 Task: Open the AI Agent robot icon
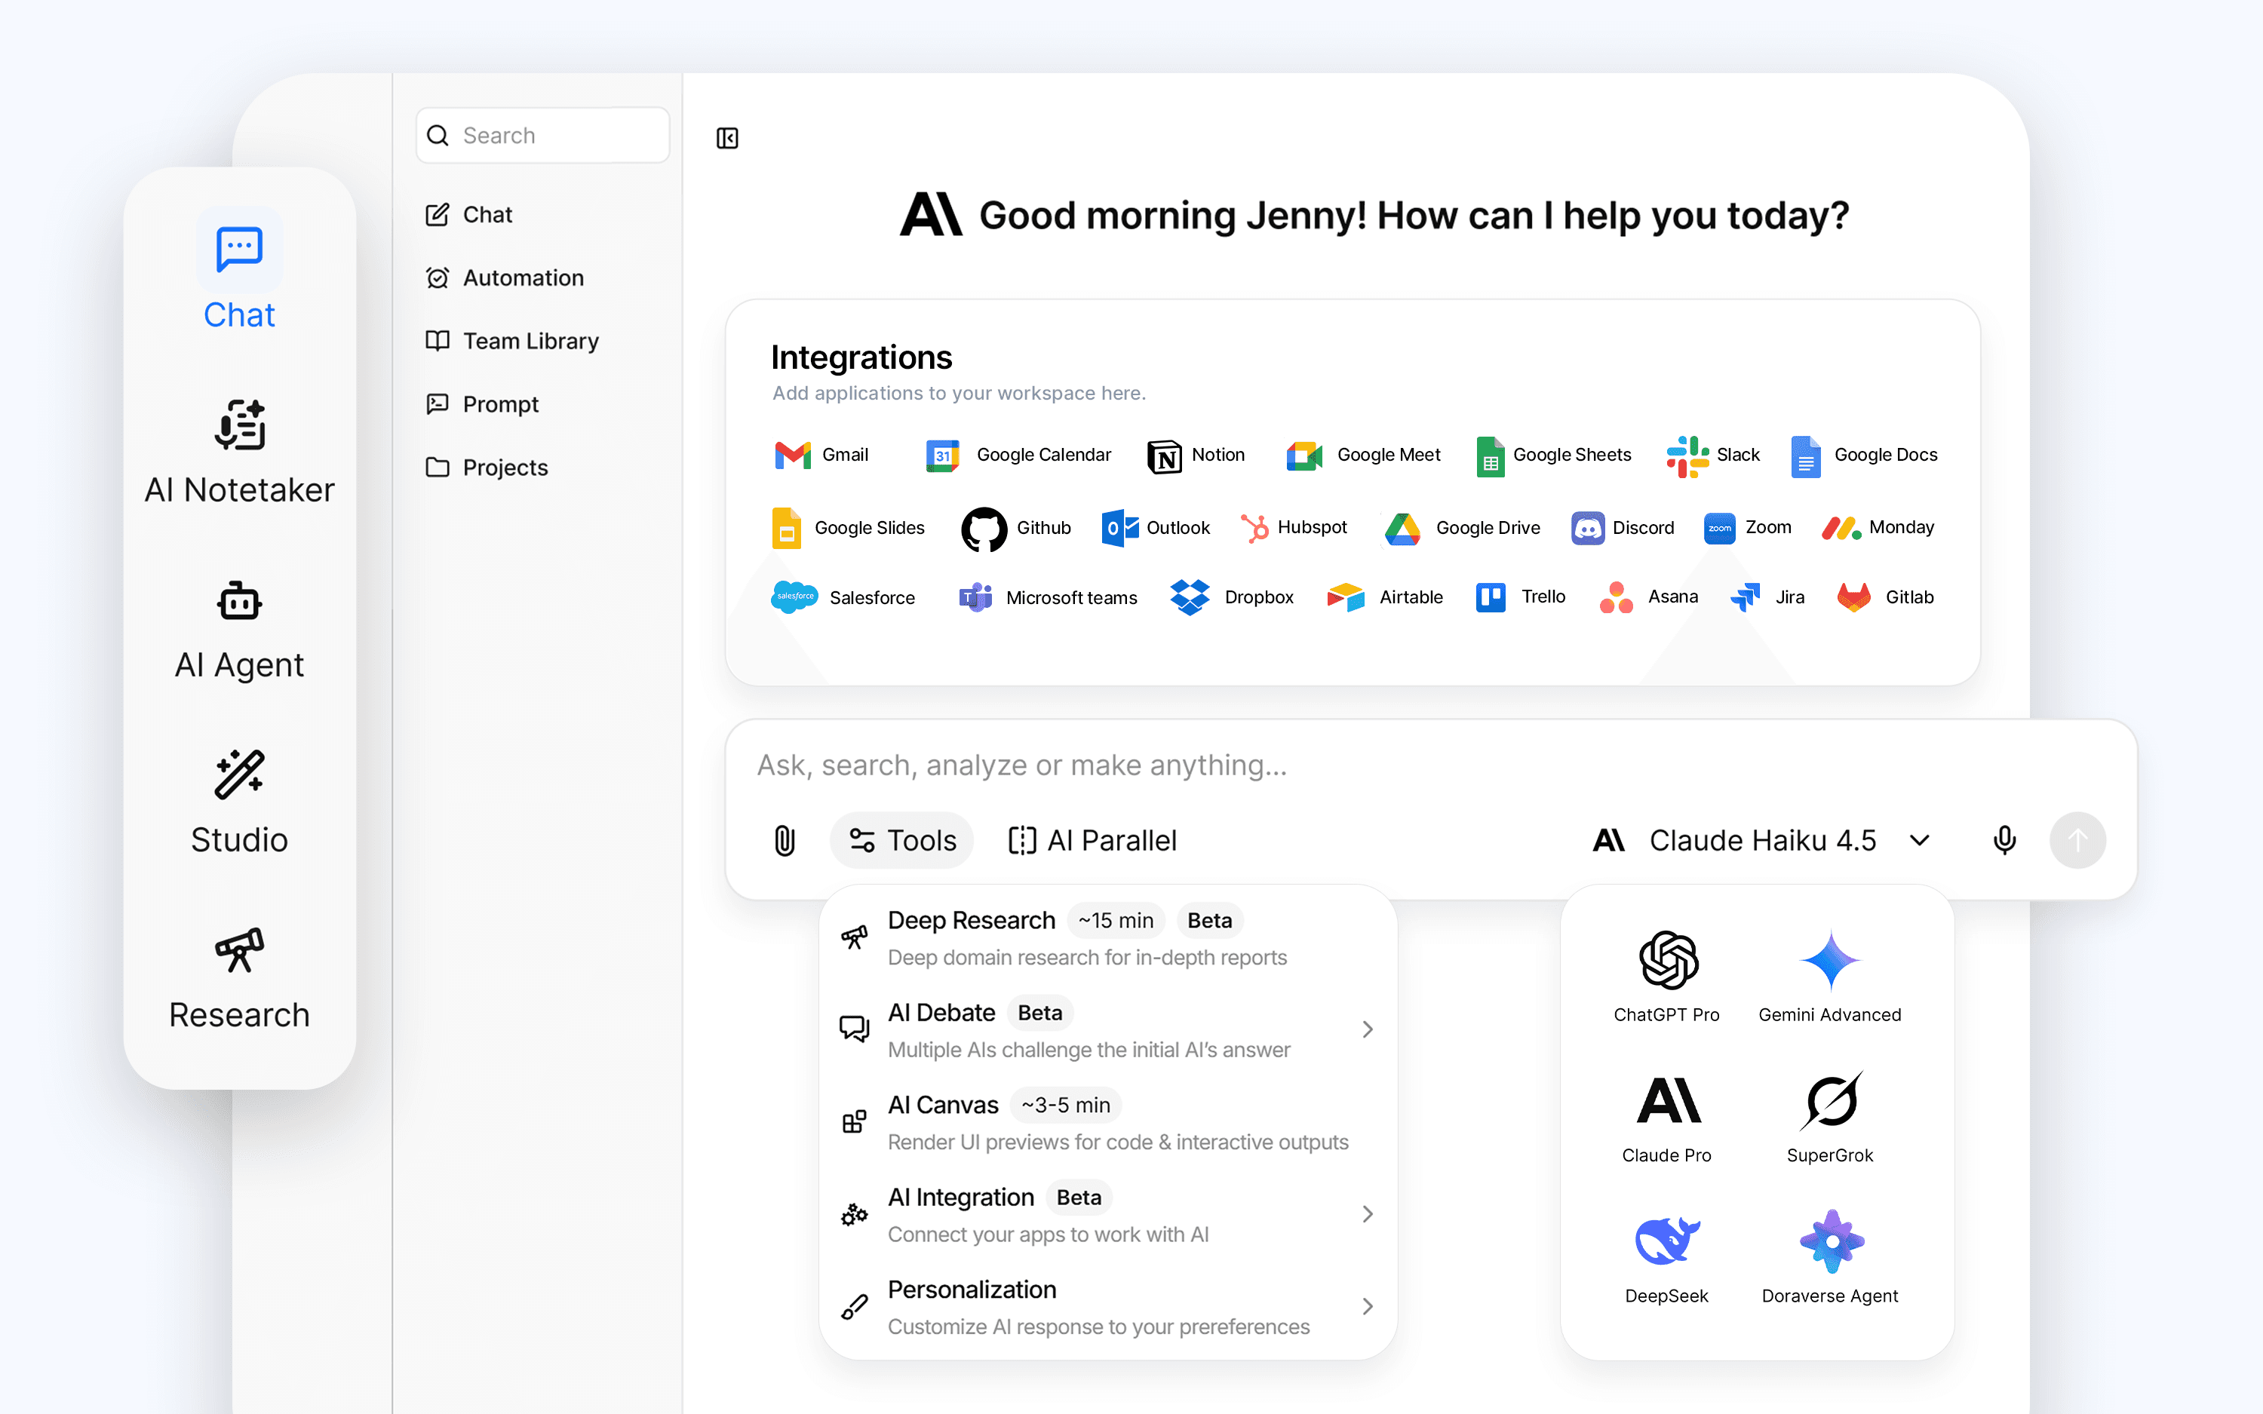coord(239,601)
